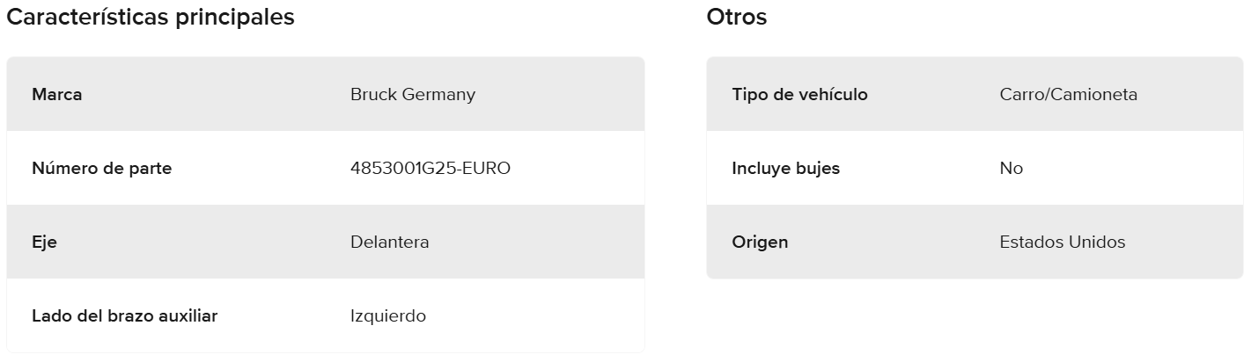
Task: Click the word "Estados" in origin value
Action: 1031,242
